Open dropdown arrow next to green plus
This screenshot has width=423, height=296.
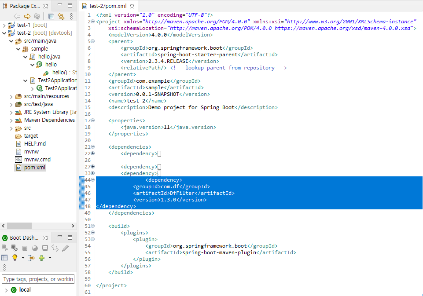click(x=50, y=258)
